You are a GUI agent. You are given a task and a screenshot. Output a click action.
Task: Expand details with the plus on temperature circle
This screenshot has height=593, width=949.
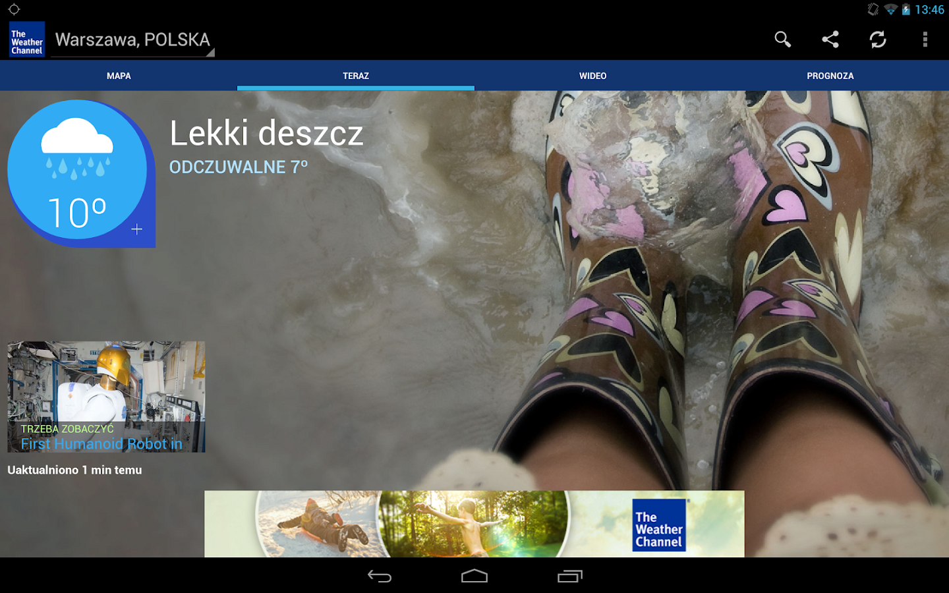[x=136, y=229]
